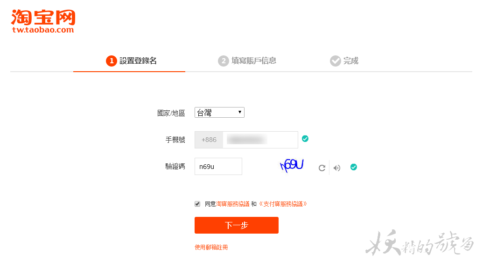
Task: Open the 國家/地區 country dropdown
Action: click(219, 113)
